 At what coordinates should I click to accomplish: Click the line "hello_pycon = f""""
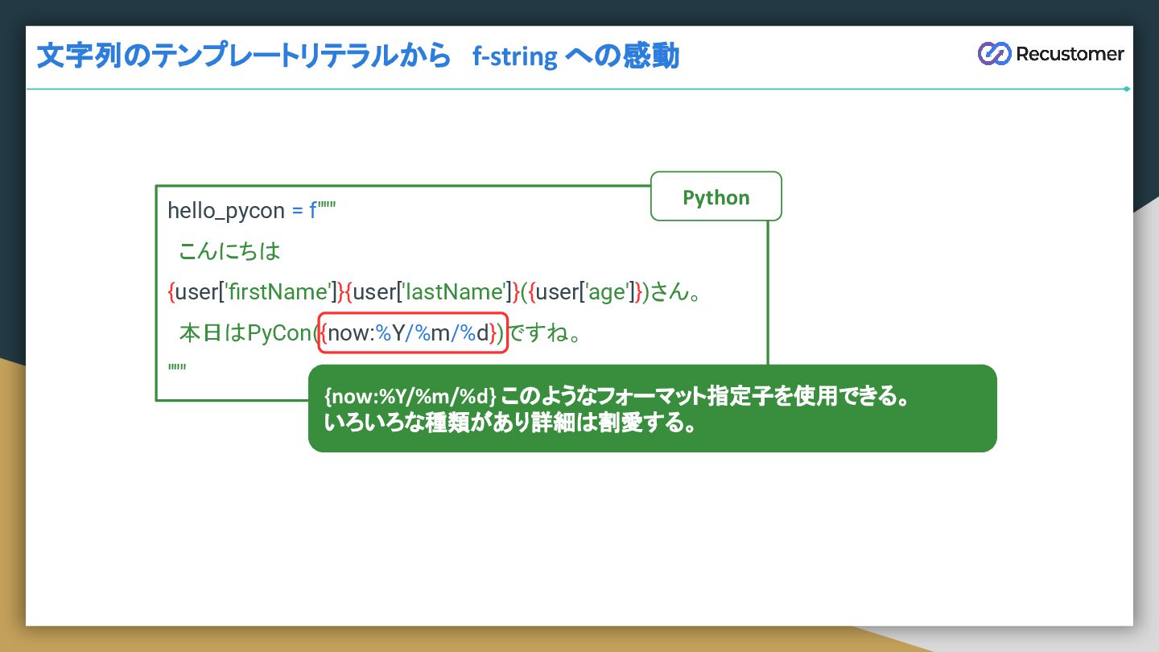pyautogui.click(x=251, y=211)
